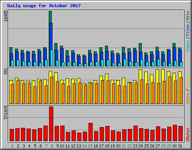Click the green hits bar for day 24
The image size is (192, 150).
pos(140,48)
